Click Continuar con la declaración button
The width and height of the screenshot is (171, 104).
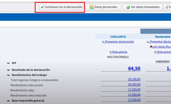pyautogui.click(x=61, y=7)
